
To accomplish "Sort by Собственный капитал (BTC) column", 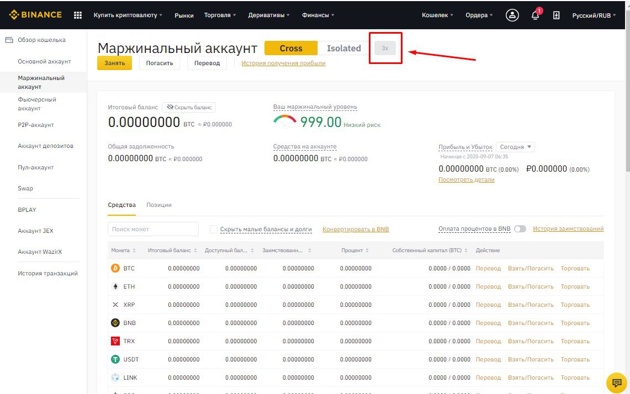I will pyautogui.click(x=430, y=250).
